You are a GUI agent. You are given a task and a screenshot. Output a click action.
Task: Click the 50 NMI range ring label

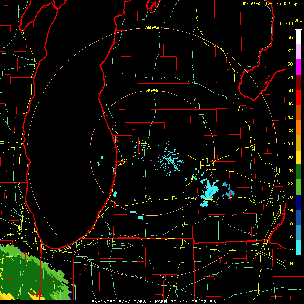tap(152, 90)
